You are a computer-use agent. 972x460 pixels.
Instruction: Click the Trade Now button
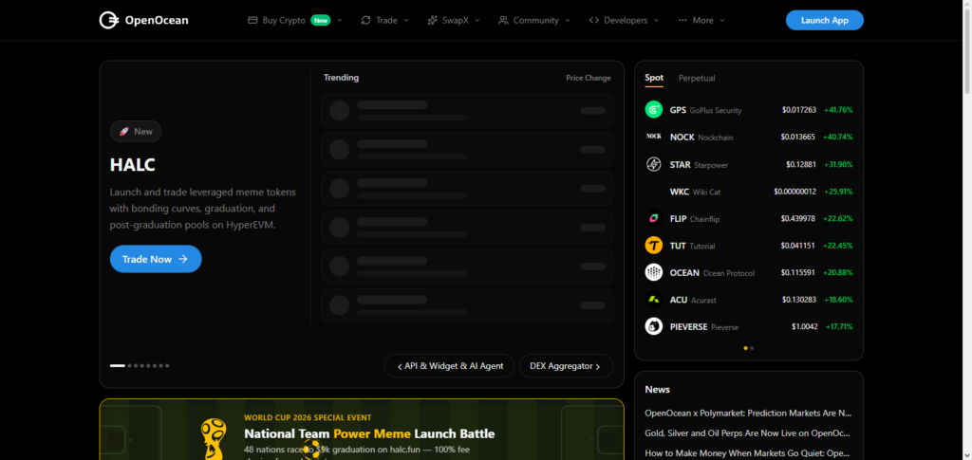(x=156, y=259)
